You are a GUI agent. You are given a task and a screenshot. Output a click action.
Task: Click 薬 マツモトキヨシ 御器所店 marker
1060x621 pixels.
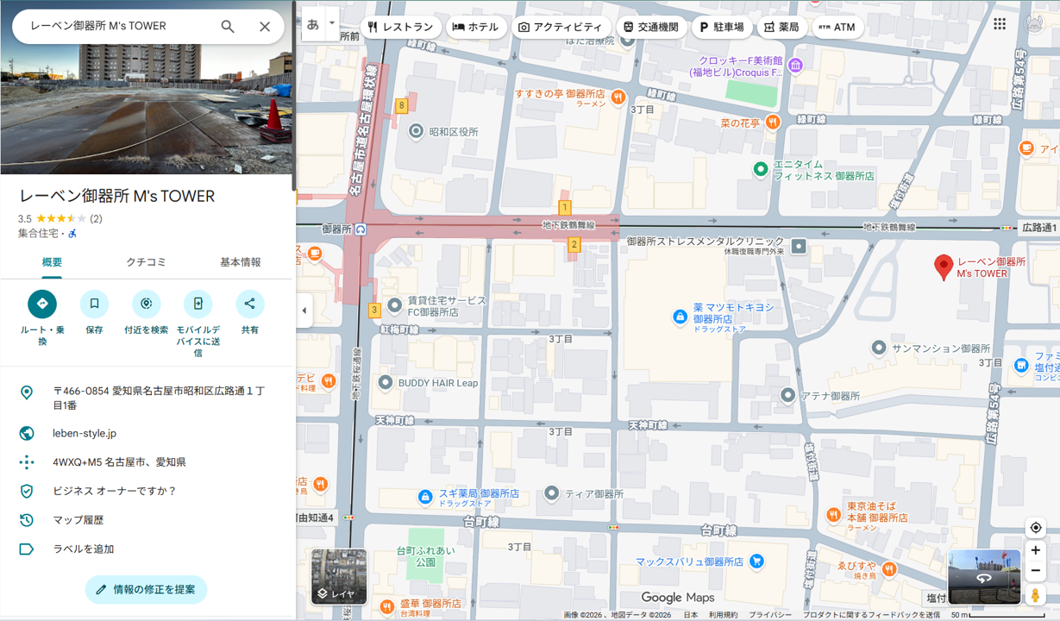tap(681, 318)
